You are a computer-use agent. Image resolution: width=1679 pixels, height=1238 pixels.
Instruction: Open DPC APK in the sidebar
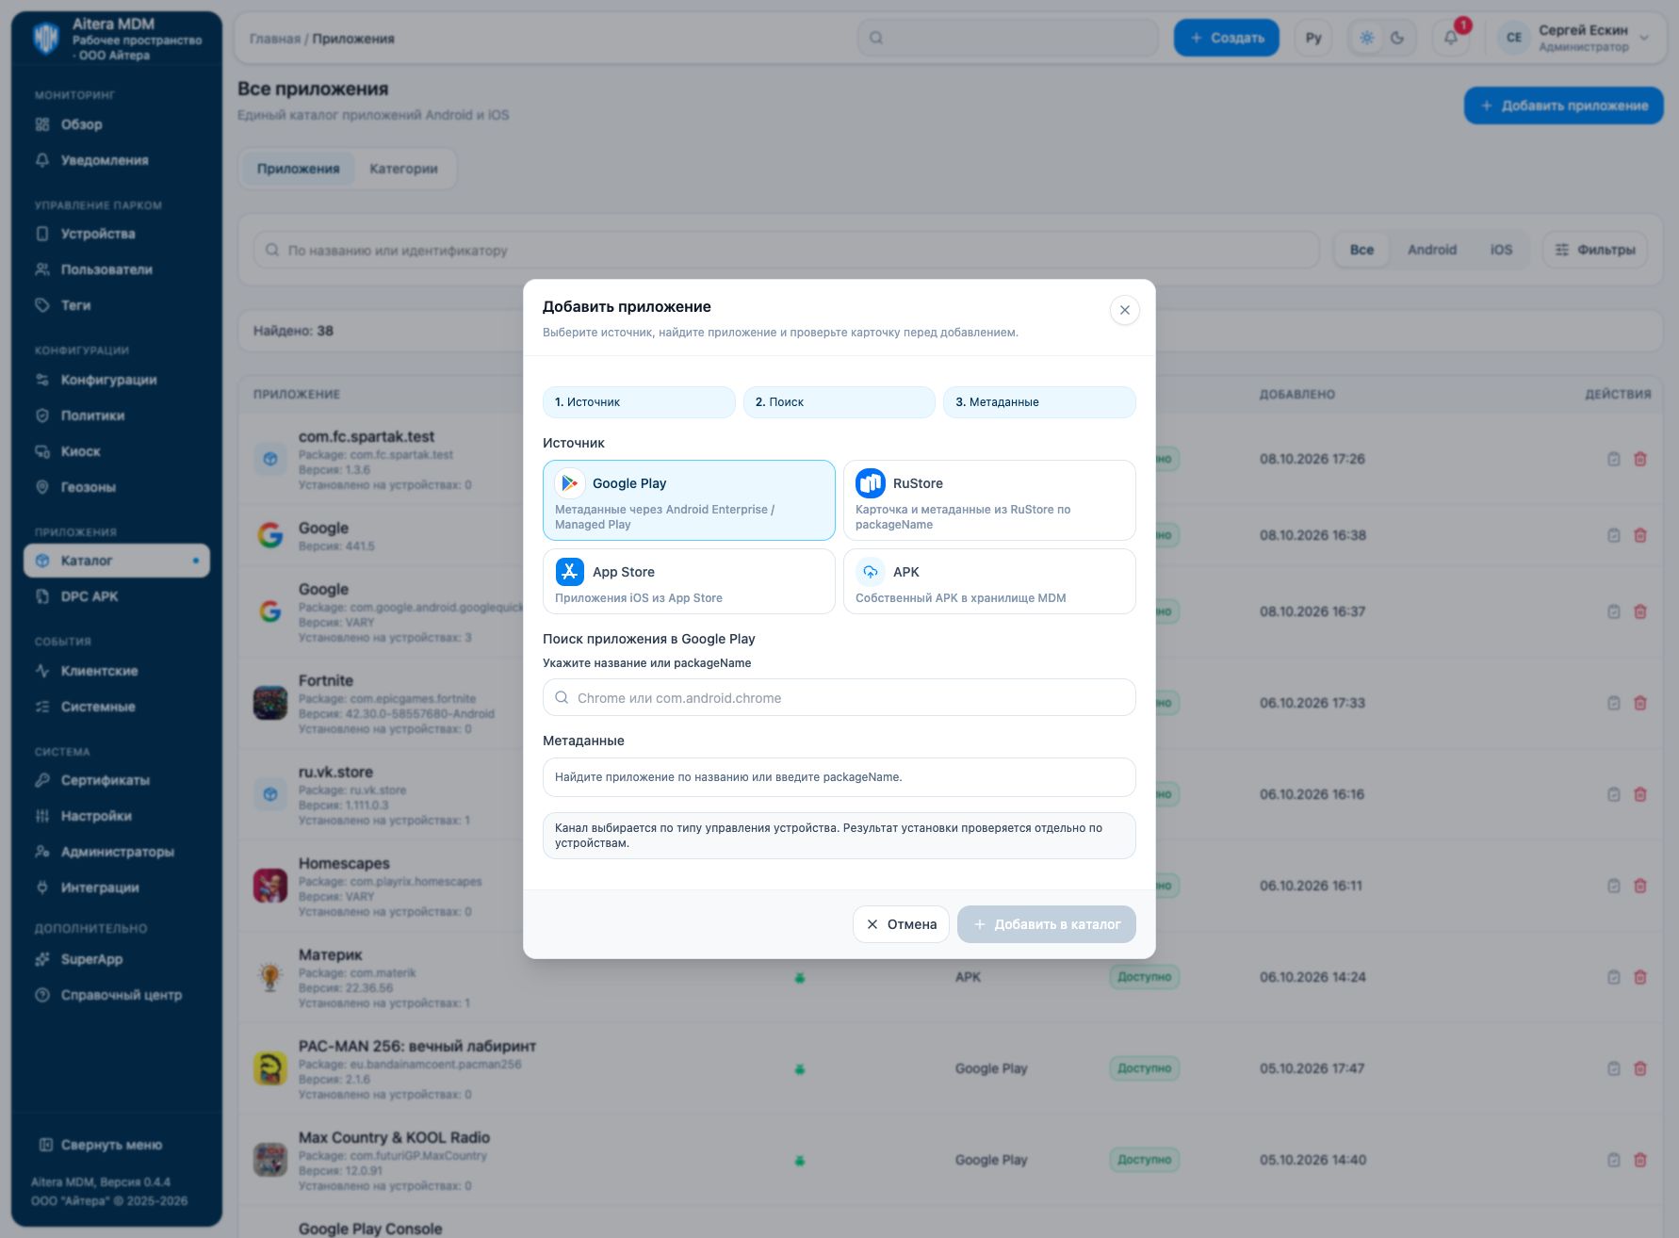pos(117,596)
